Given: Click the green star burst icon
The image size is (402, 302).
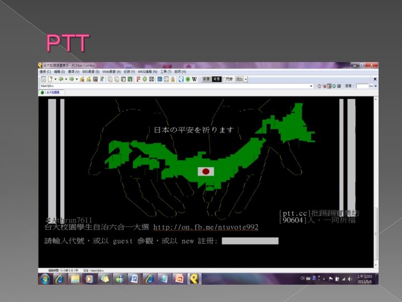Looking at the screenshot, I should (188, 79).
